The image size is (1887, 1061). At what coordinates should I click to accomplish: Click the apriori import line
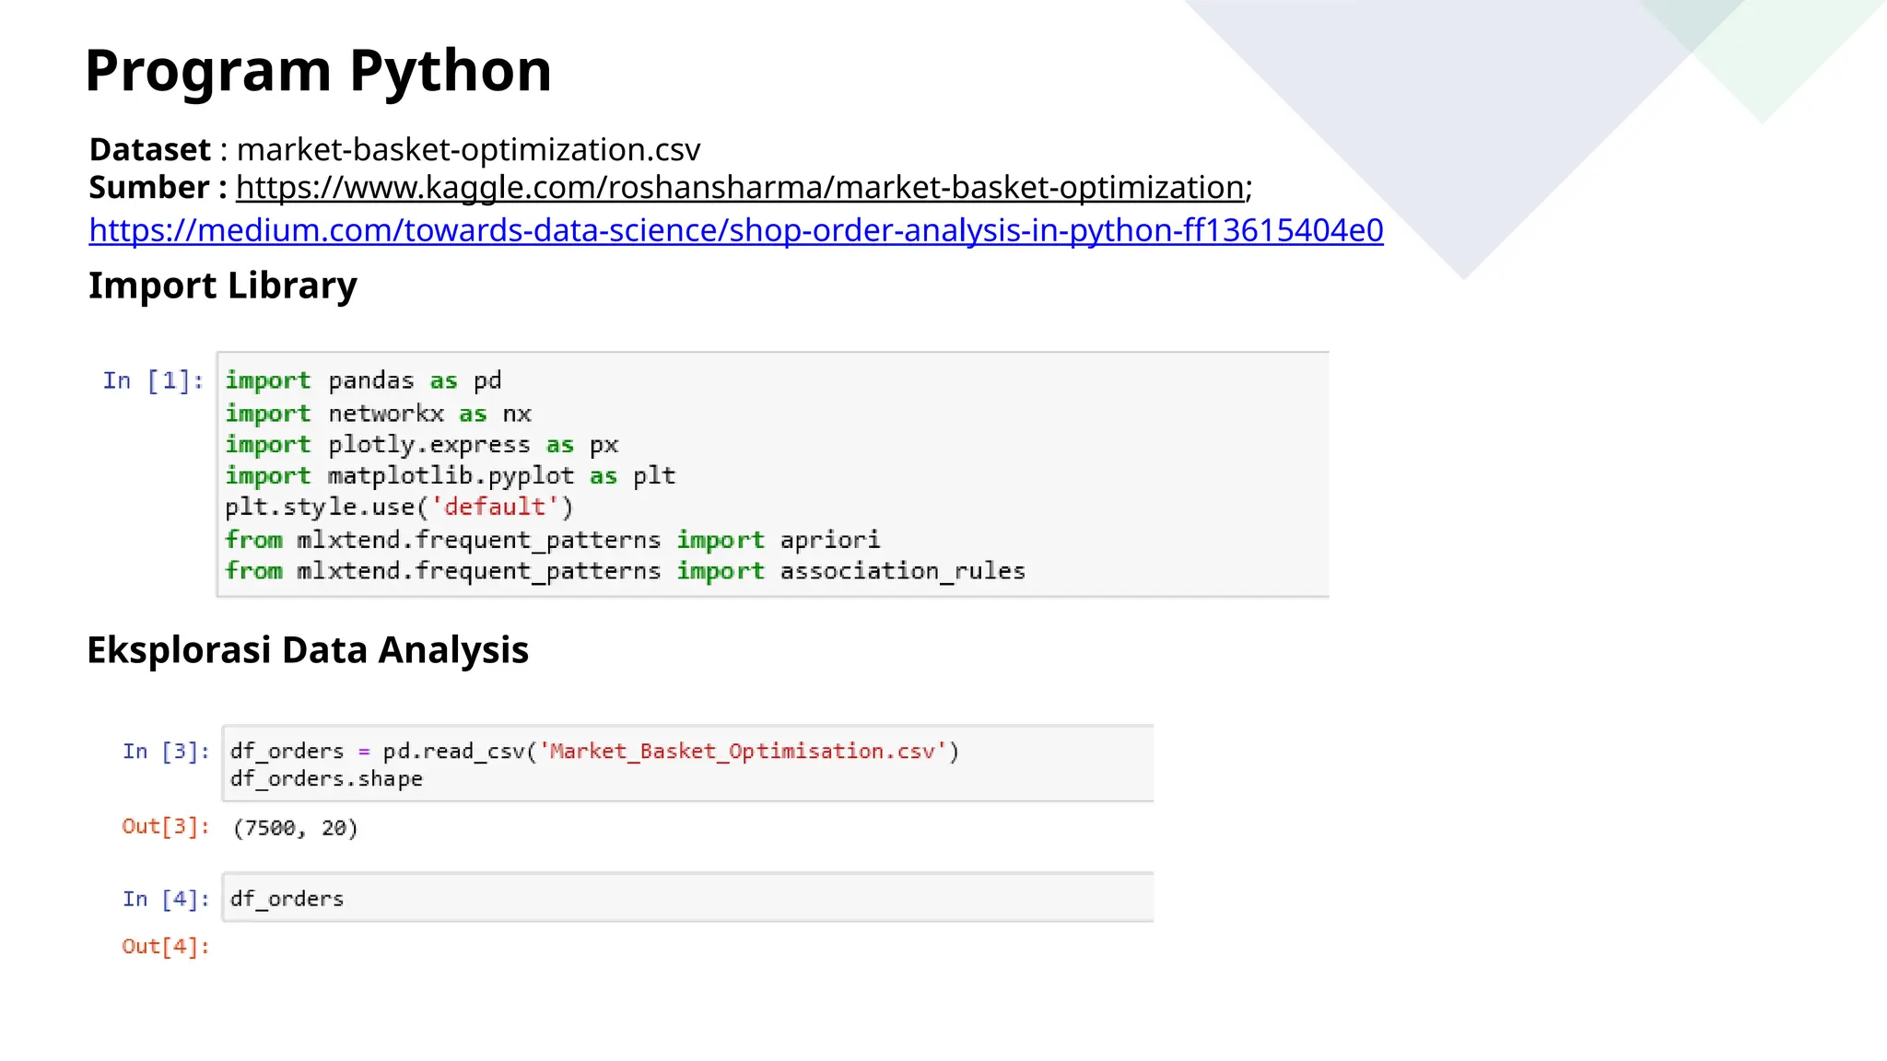(552, 540)
